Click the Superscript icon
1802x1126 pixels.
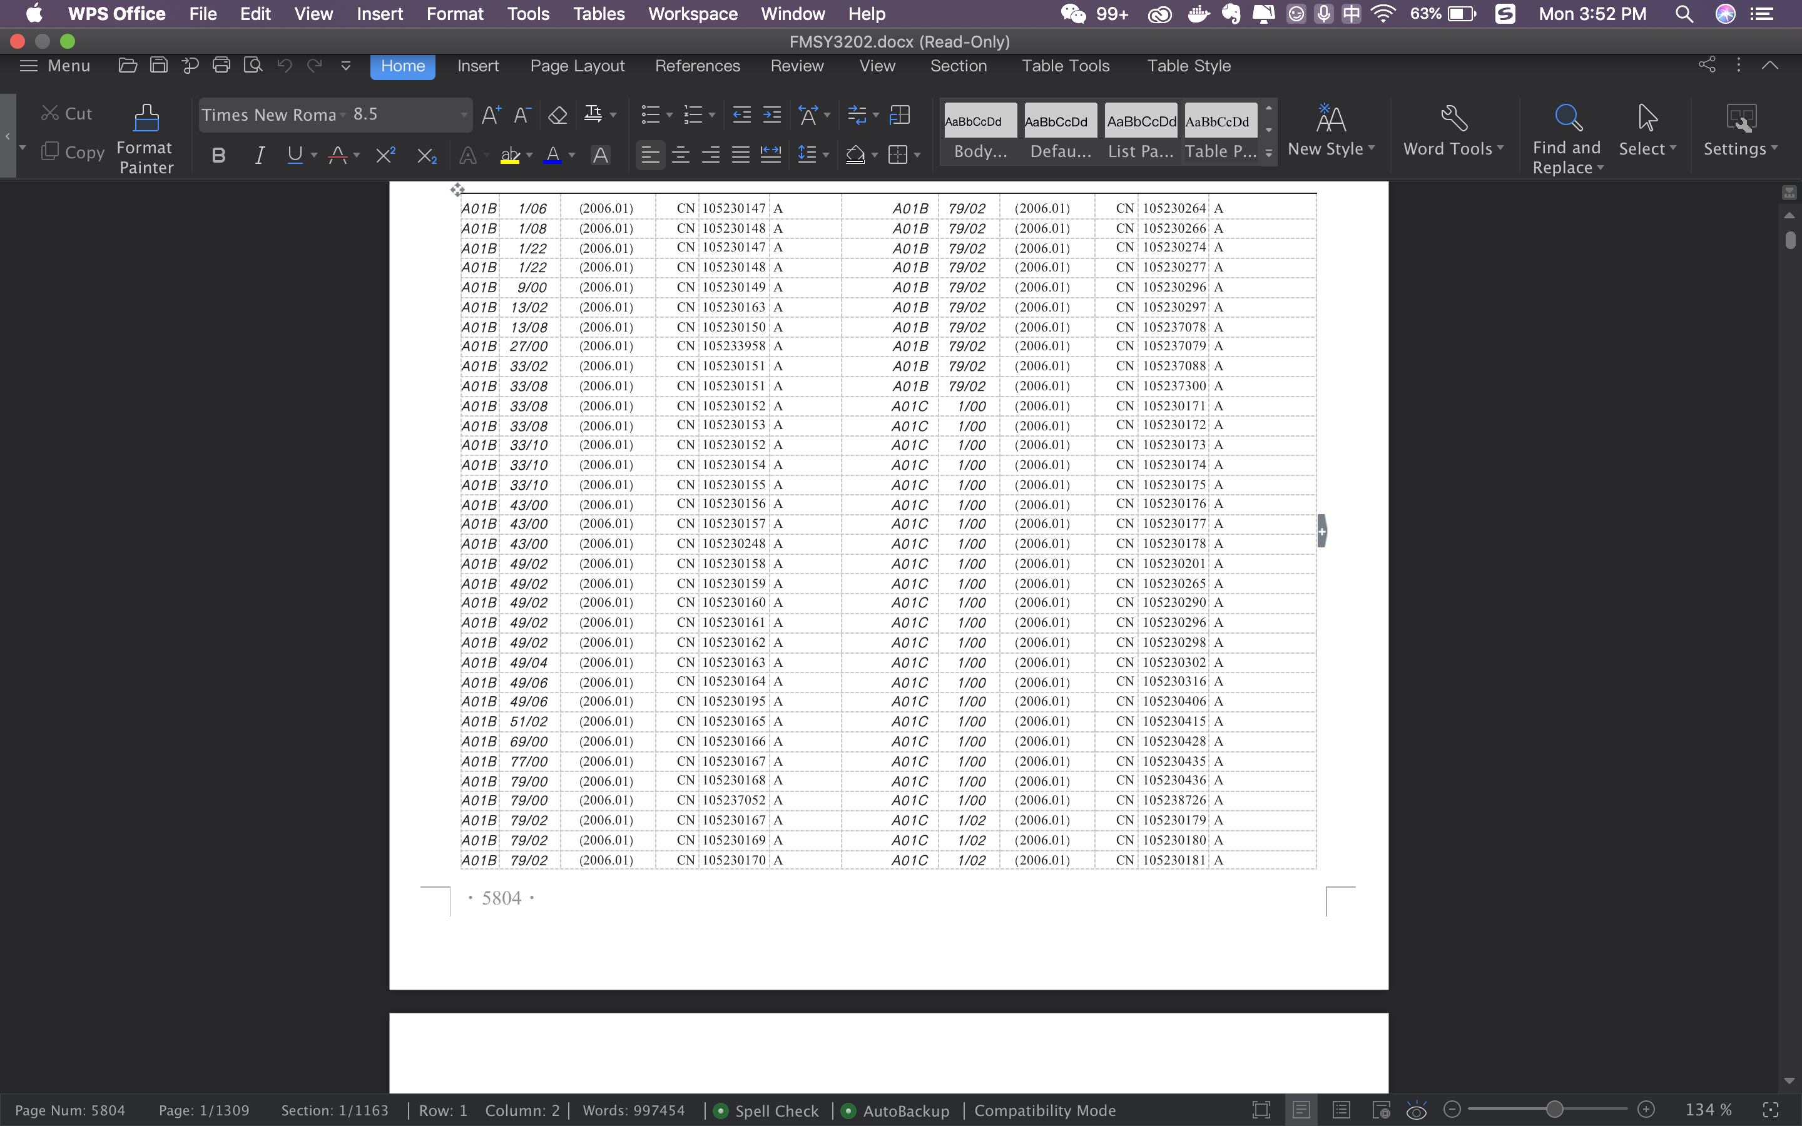point(385,155)
